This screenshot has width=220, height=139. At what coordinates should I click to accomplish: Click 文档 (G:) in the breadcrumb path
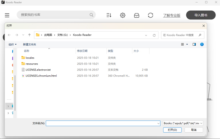click(x=63, y=35)
